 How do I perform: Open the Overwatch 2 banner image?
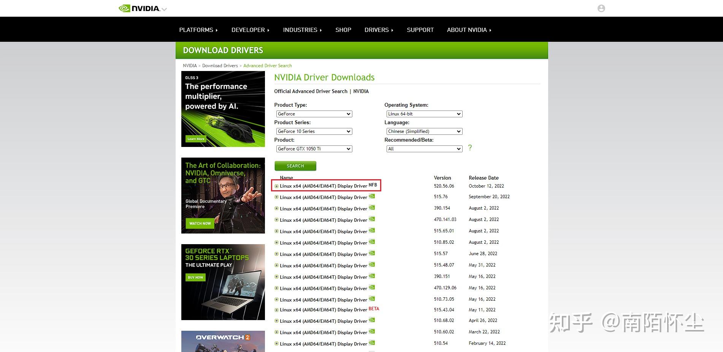click(223, 341)
